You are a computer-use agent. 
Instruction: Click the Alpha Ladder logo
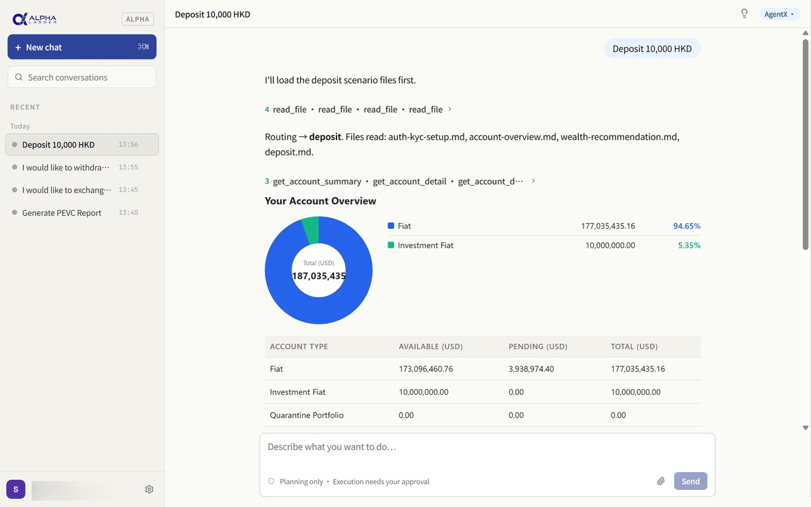(35, 19)
